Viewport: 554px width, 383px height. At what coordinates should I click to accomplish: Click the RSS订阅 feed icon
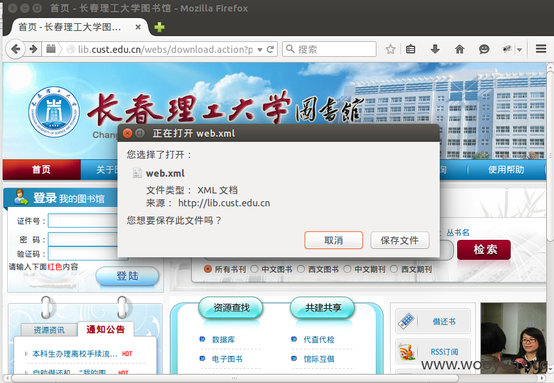406,351
